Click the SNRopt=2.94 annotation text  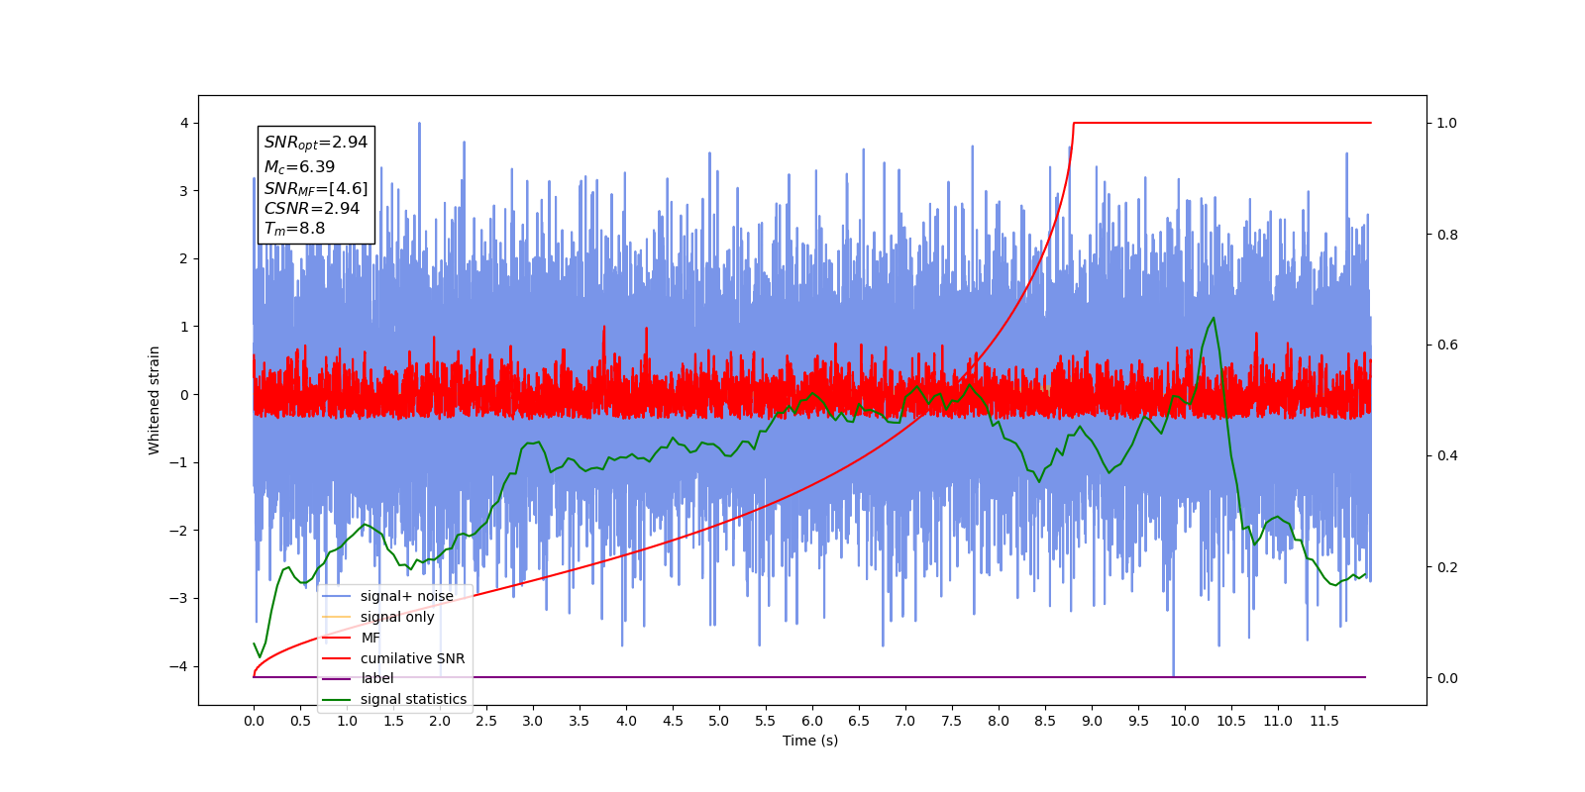pyautogui.click(x=316, y=143)
